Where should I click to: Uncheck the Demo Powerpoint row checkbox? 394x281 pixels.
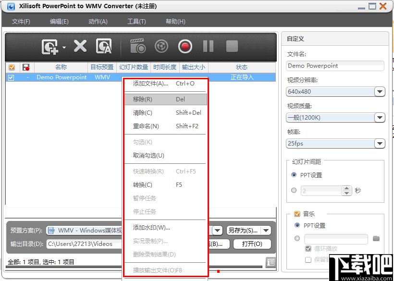point(11,77)
